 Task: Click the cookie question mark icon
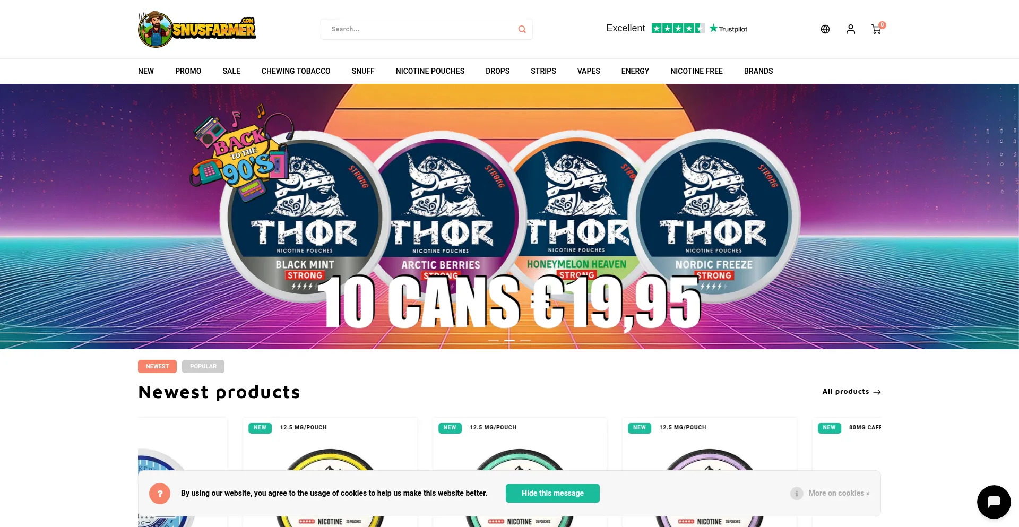tap(160, 494)
